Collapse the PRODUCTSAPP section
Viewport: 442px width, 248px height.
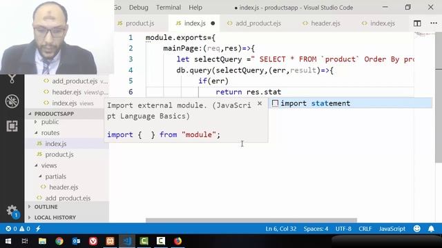pos(66,114)
